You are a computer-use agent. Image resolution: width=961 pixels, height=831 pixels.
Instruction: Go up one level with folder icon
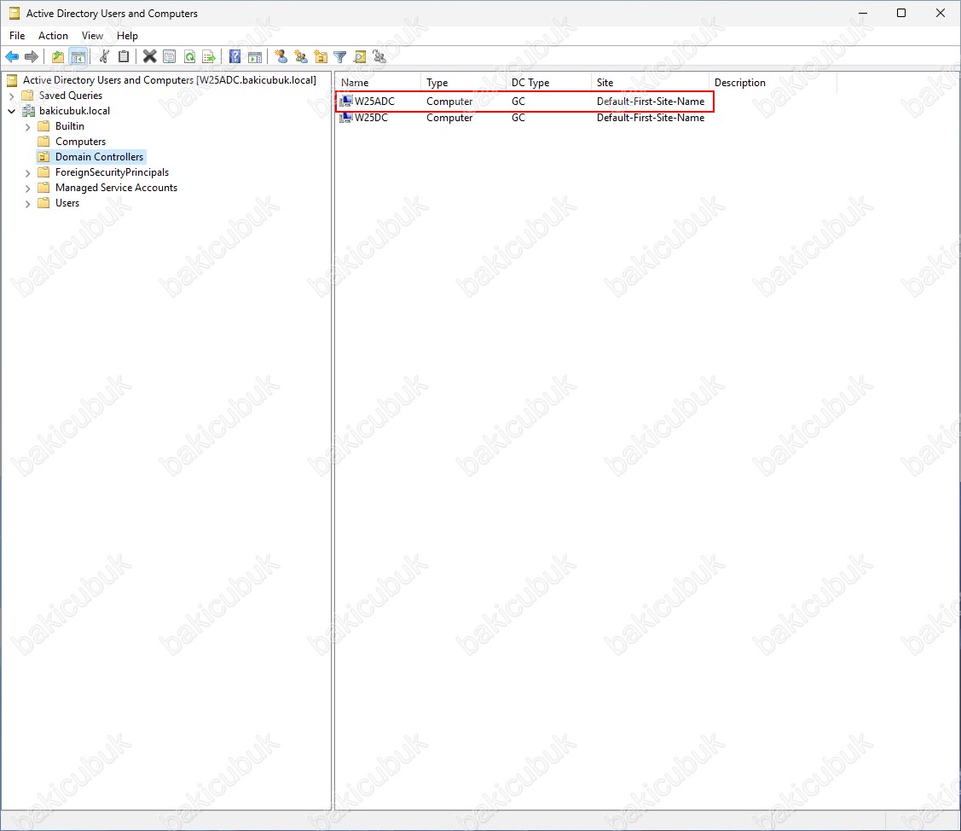pyautogui.click(x=58, y=57)
